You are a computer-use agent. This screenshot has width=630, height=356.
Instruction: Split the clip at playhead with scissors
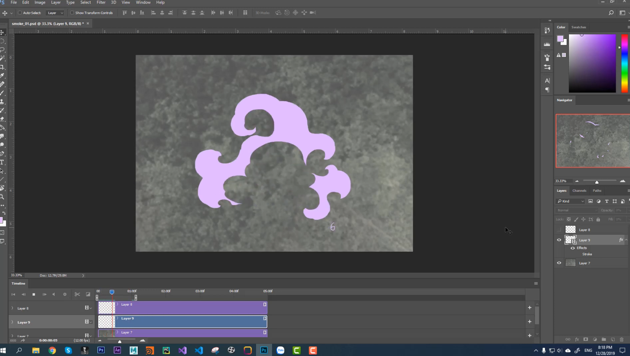pos(77,294)
